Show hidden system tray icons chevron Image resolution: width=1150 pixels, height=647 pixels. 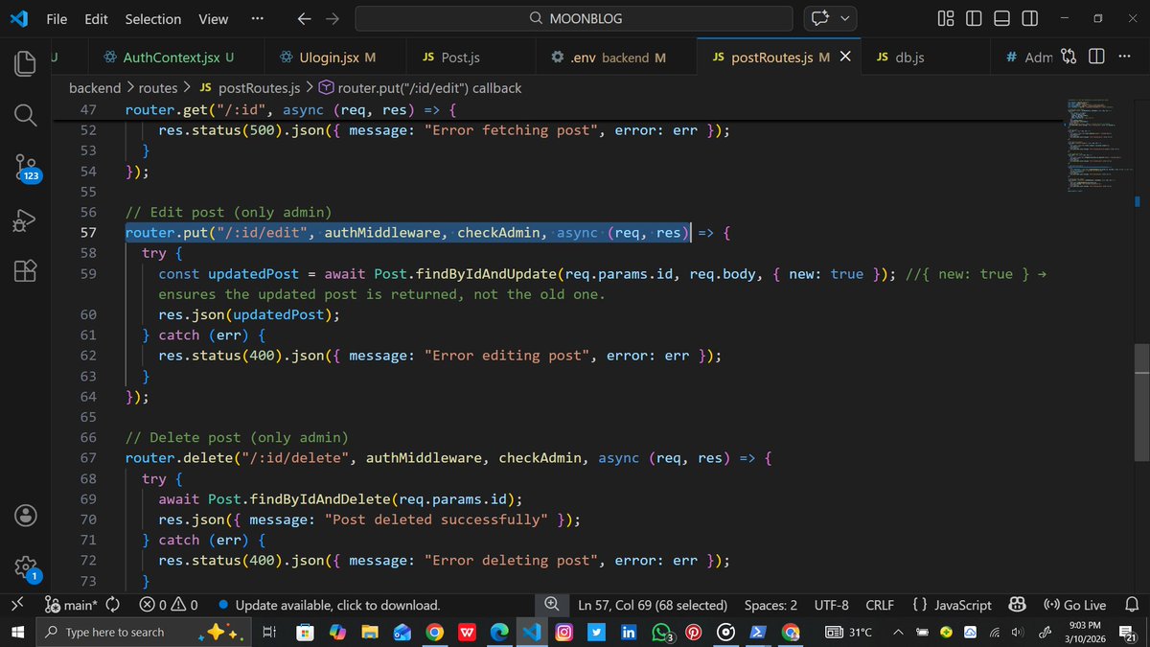coord(898,632)
